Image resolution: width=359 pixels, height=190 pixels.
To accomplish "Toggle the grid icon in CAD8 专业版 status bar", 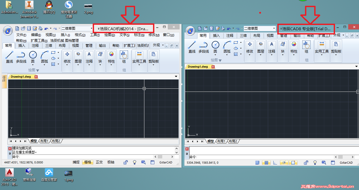I will pyautogui.click(x=266, y=163).
